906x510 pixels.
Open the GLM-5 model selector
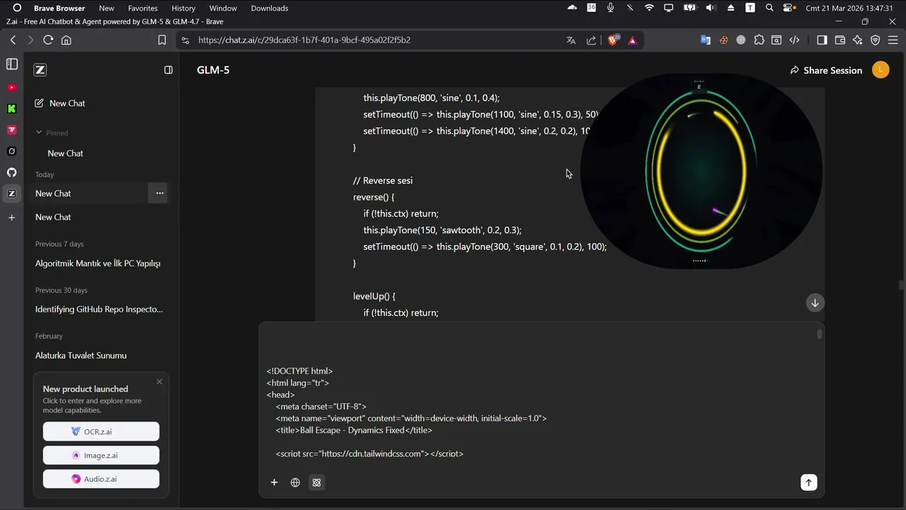coord(213,70)
